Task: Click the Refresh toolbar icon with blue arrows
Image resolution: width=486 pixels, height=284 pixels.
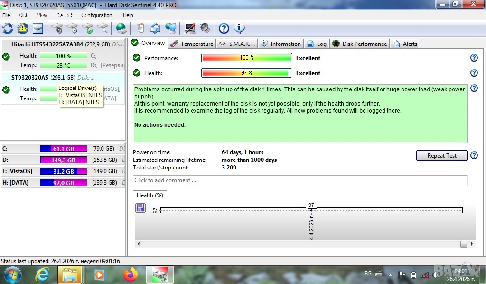Action: 8,28
